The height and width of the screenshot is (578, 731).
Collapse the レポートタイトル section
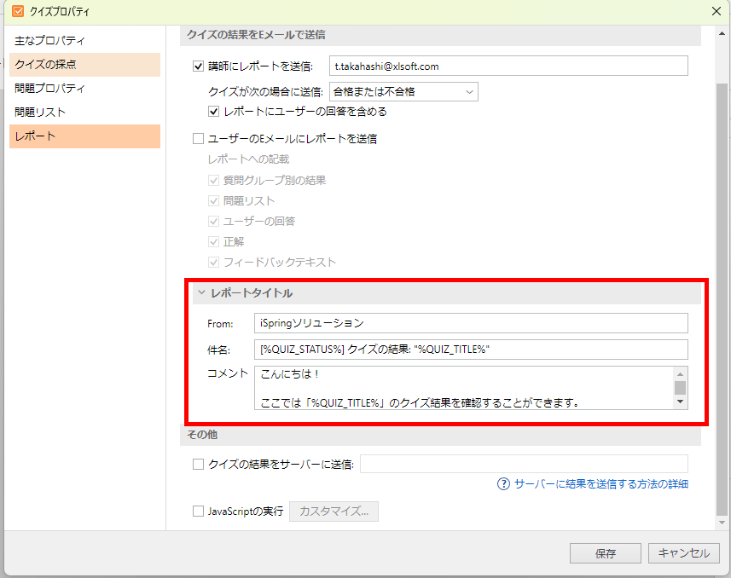coord(200,293)
